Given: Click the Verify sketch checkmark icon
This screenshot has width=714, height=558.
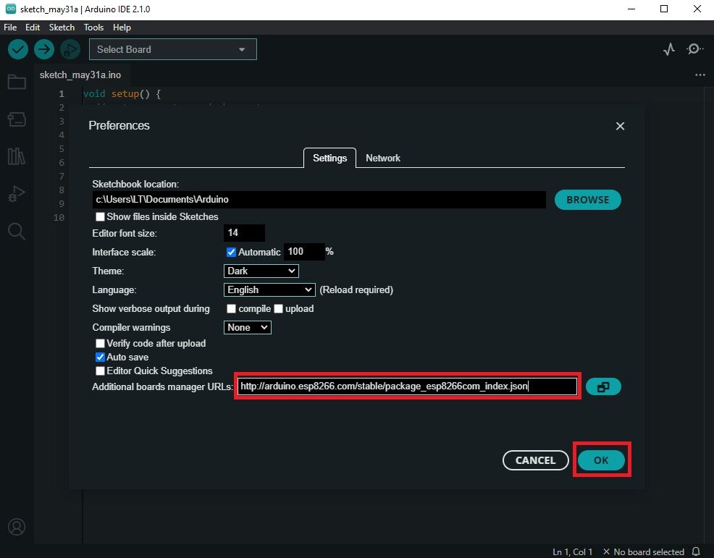Looking at the screenshot, I should [x=18, y=49].
